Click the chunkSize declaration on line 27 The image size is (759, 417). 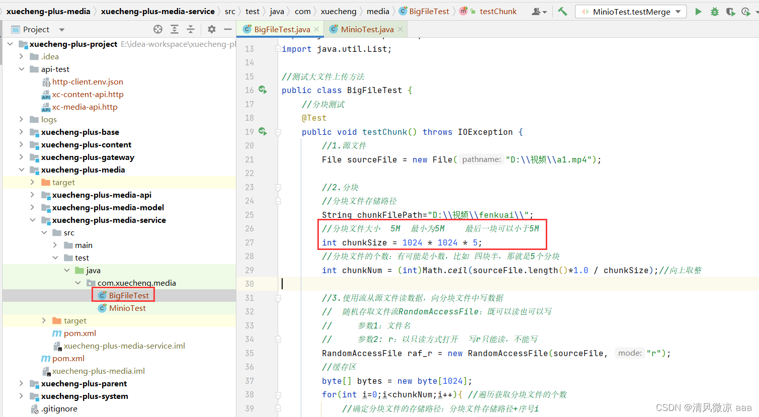click(402, 242)
